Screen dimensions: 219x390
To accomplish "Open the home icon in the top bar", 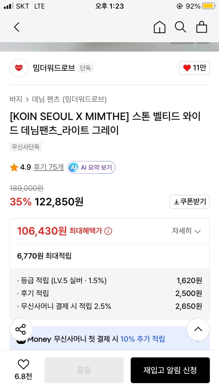I will [160, 27].
